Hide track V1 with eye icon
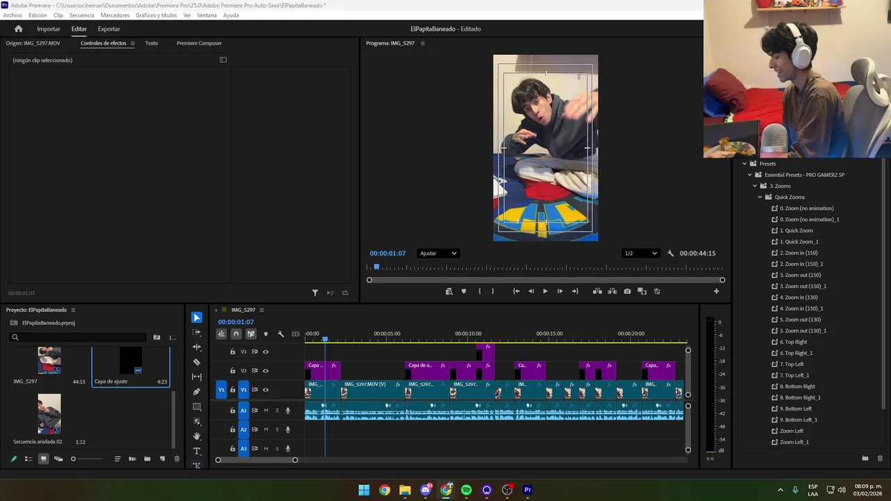Screen dimensions: 891x501 [265, 390]
